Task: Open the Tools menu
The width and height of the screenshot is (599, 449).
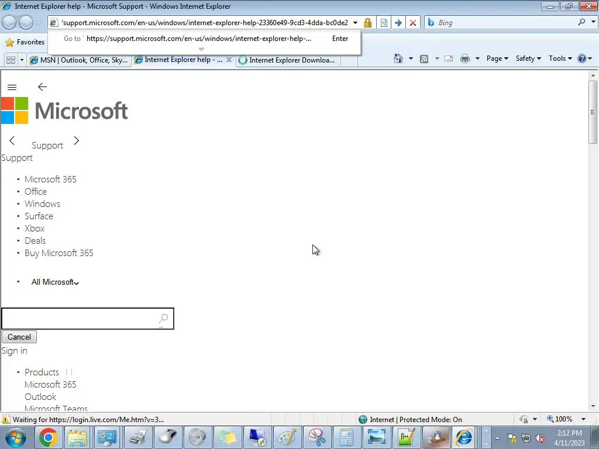Action: pyautogui.click(x=560, y=58)
